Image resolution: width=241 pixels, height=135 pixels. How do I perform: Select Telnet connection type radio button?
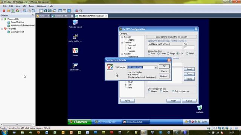point(159,54)
